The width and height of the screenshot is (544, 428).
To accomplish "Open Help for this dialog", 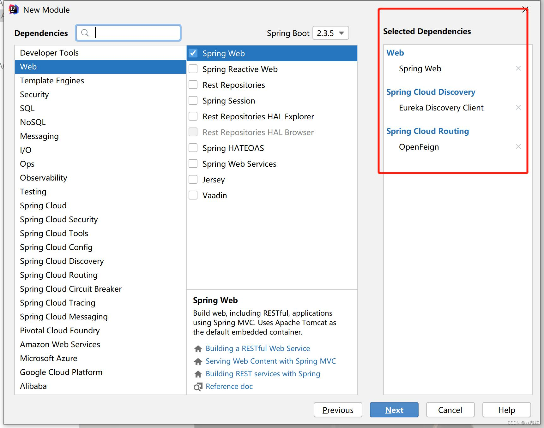I will tap(506, 410).
